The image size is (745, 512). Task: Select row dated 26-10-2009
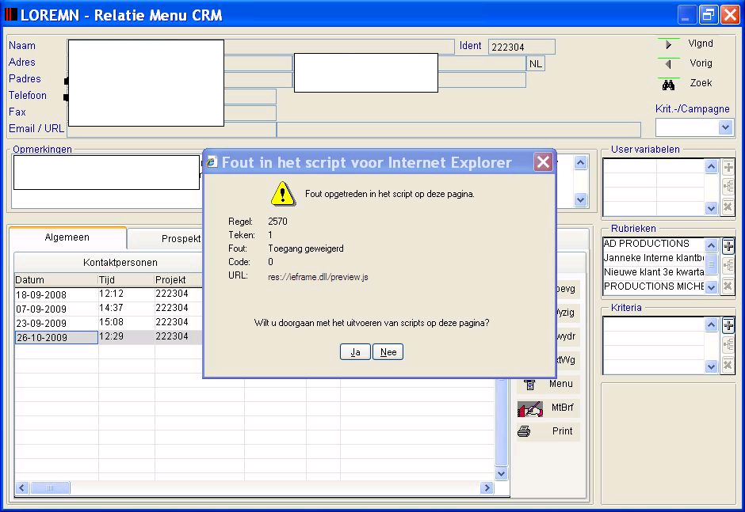click(109, 337)
